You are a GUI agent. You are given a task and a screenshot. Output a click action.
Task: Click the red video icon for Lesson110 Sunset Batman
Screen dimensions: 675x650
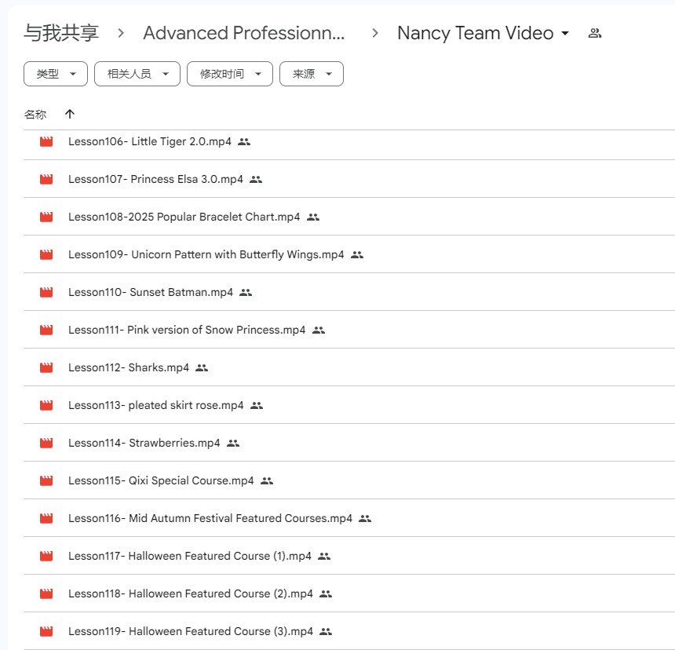coord(46,292)
